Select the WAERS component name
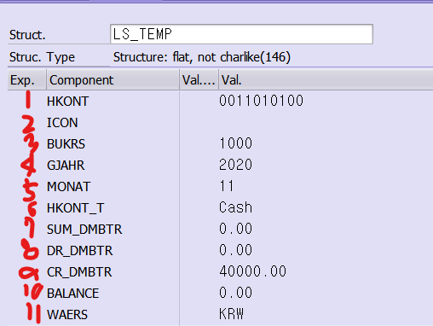 (67, 315)
